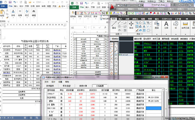This screenshot has height=120, width=195.
Task: Collapse the Word ribbon with the chevron
Action: [x=67, y=21]
